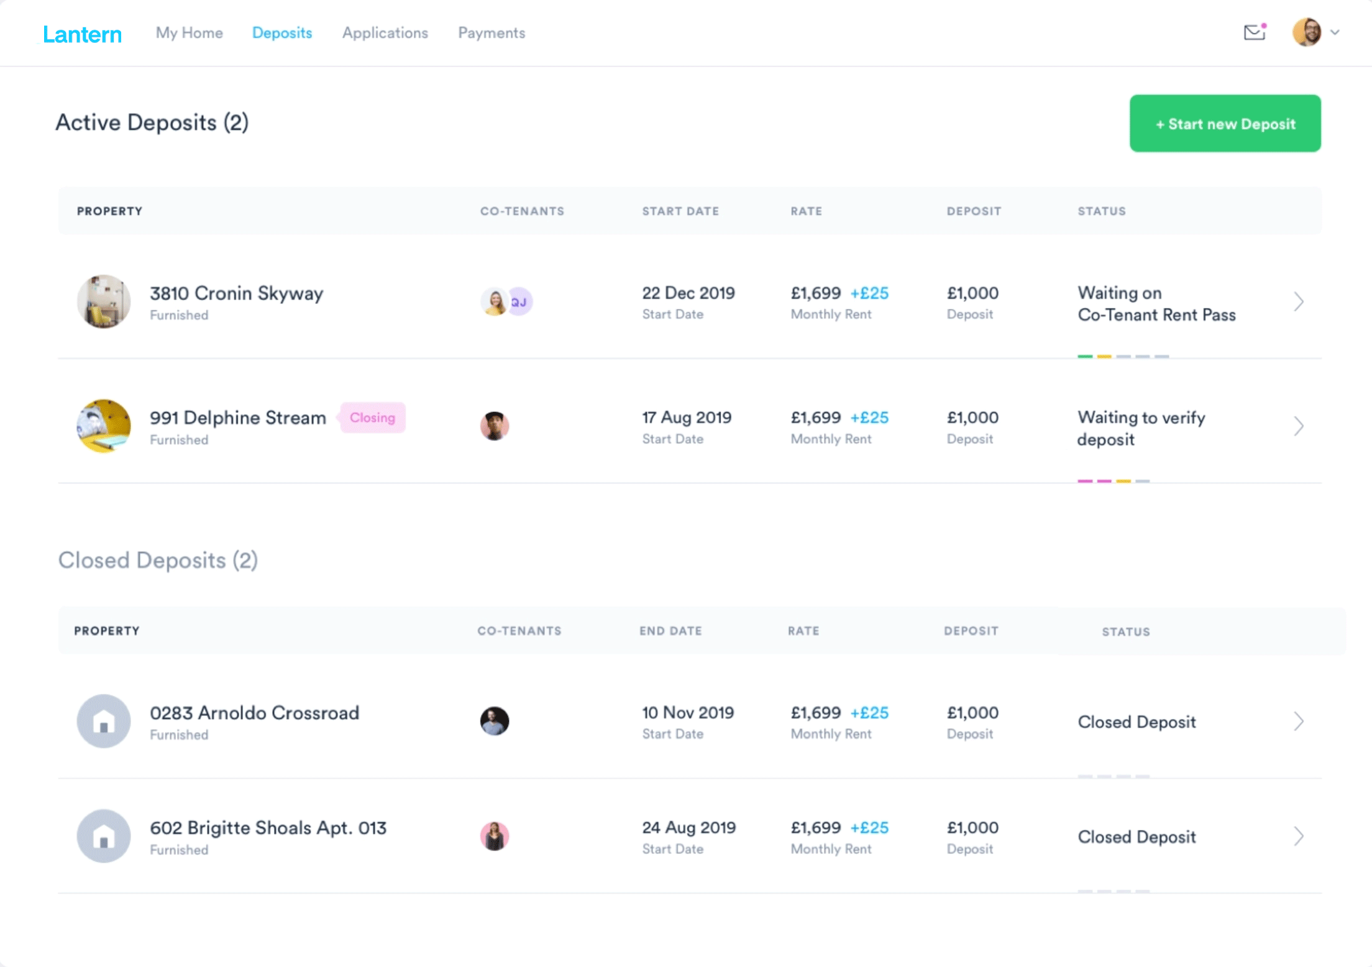Open the Applications tab
Screen dimensions: 1372x967
click(x=385, y=33)
